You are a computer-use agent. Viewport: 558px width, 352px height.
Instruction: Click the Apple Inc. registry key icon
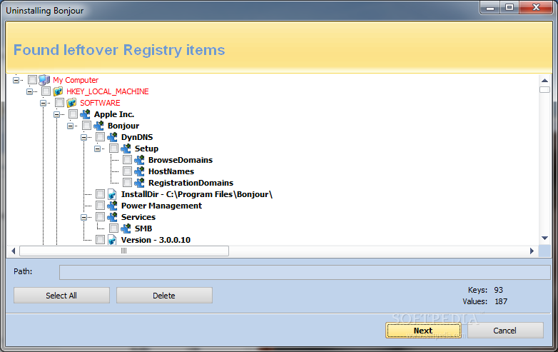point(85,114)
